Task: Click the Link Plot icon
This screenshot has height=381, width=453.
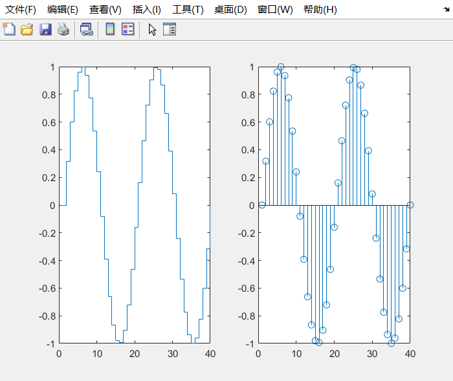Action: point(86,30)
